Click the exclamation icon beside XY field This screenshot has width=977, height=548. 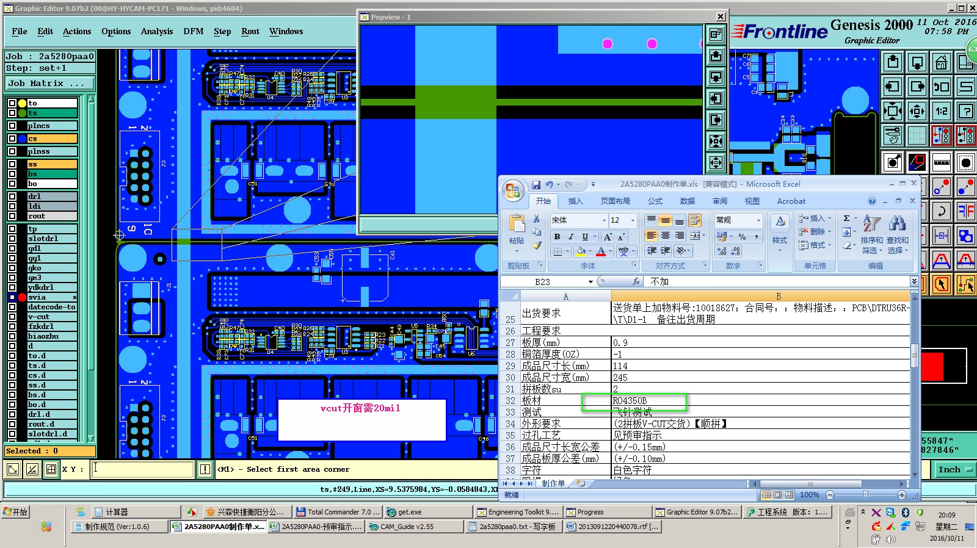coord(205,469)
